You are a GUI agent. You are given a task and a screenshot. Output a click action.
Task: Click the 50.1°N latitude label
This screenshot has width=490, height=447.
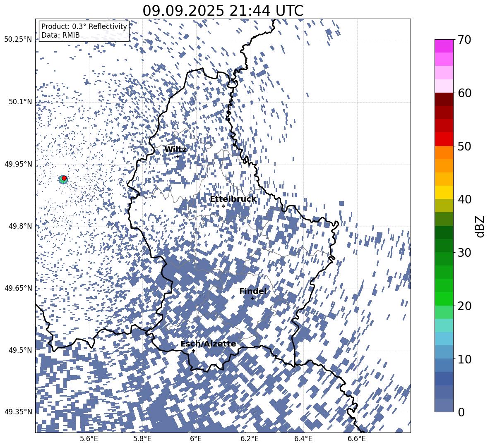(x=20, y=102)
